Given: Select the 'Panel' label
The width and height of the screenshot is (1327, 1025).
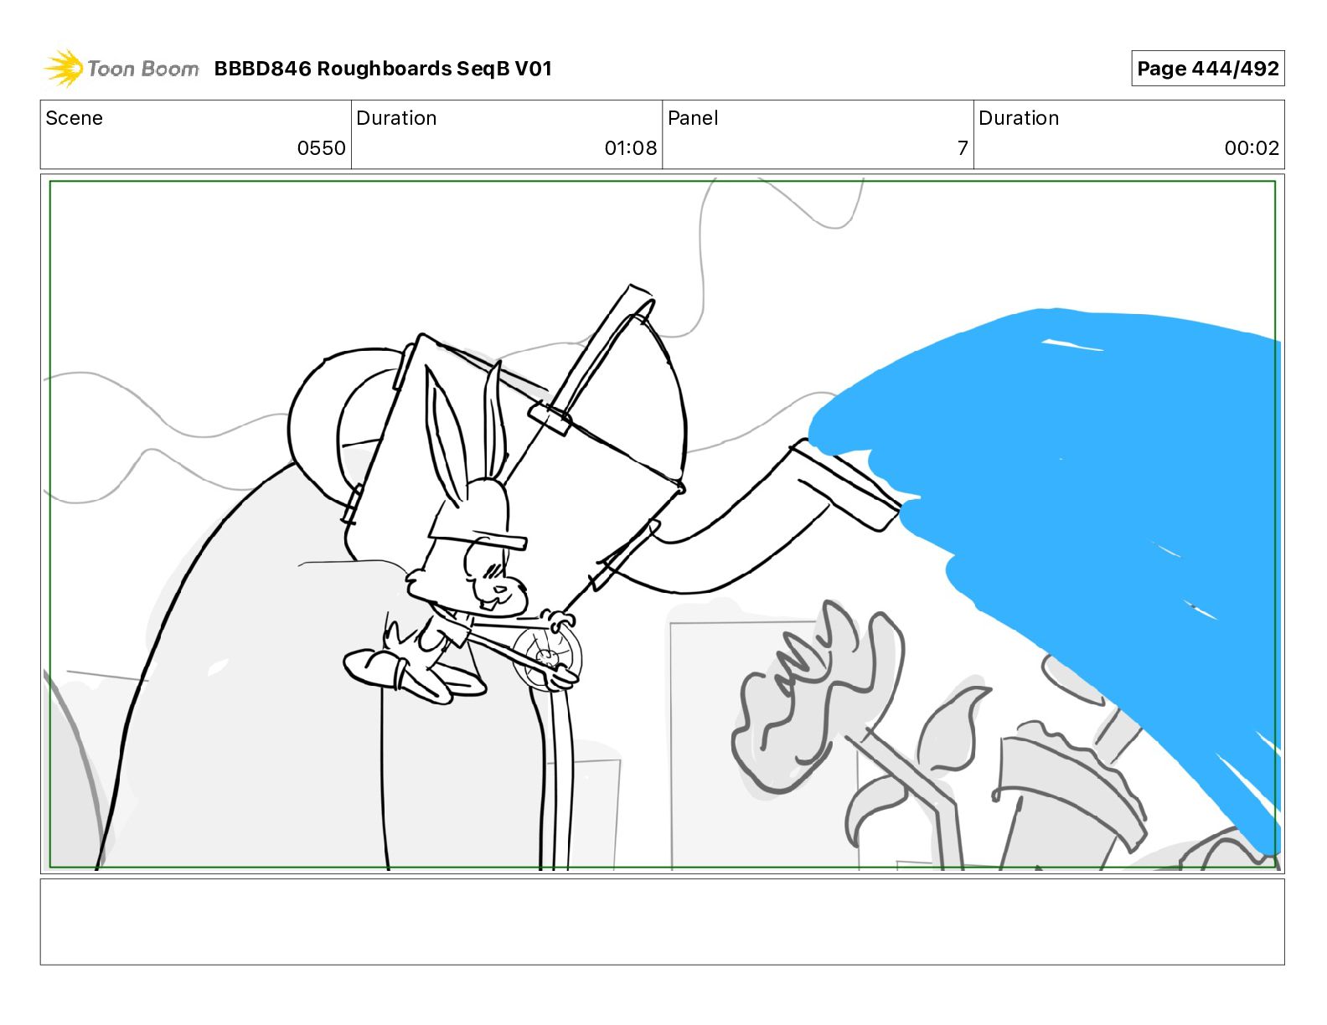Looking at the screenshot, I should coord(693,118).
